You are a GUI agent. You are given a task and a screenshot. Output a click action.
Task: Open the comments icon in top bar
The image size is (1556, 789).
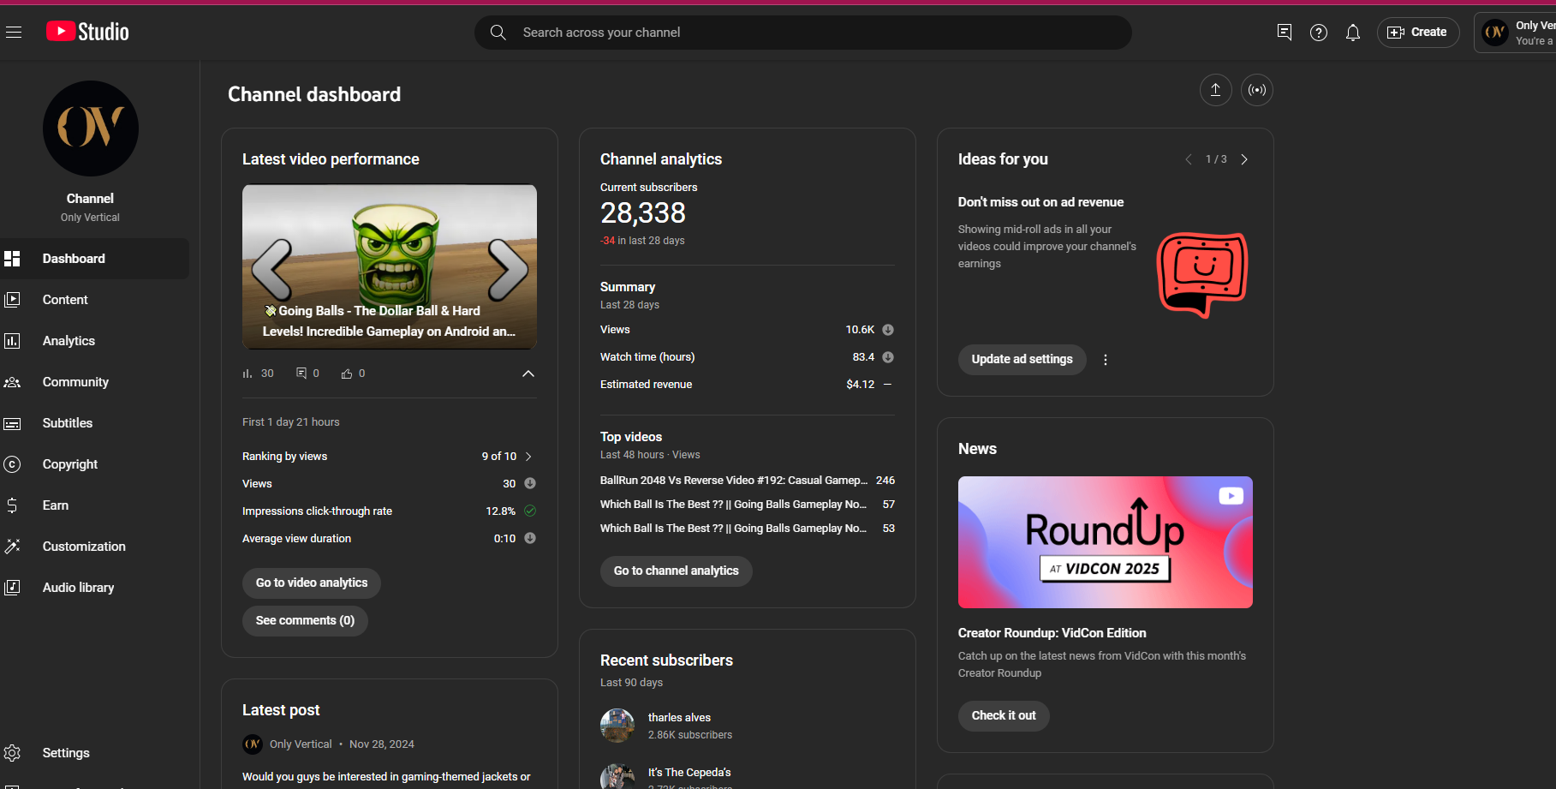[x=1285, y=33]
